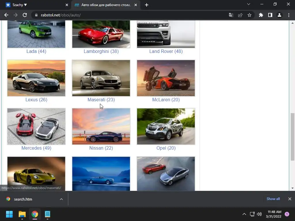This screenshot has width=295, height=221.
Task: Open the tab search dropdown arrow
Action: click(x=249, y=4)
